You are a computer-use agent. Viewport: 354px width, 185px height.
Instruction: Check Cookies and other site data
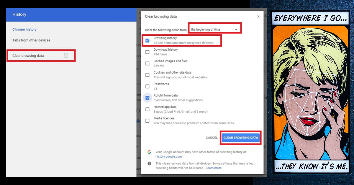[147, 75]
